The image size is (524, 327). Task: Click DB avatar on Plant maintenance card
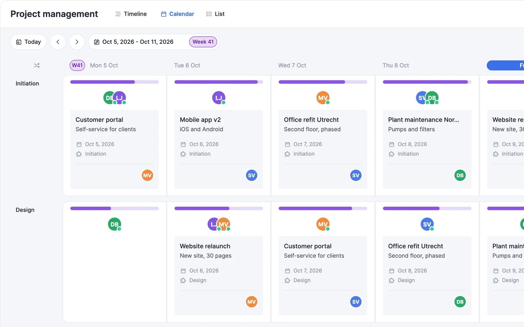[x=460, y=175]
